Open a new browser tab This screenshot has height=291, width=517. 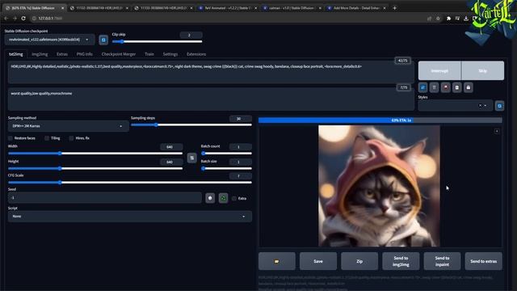click(x=395, y=8)
